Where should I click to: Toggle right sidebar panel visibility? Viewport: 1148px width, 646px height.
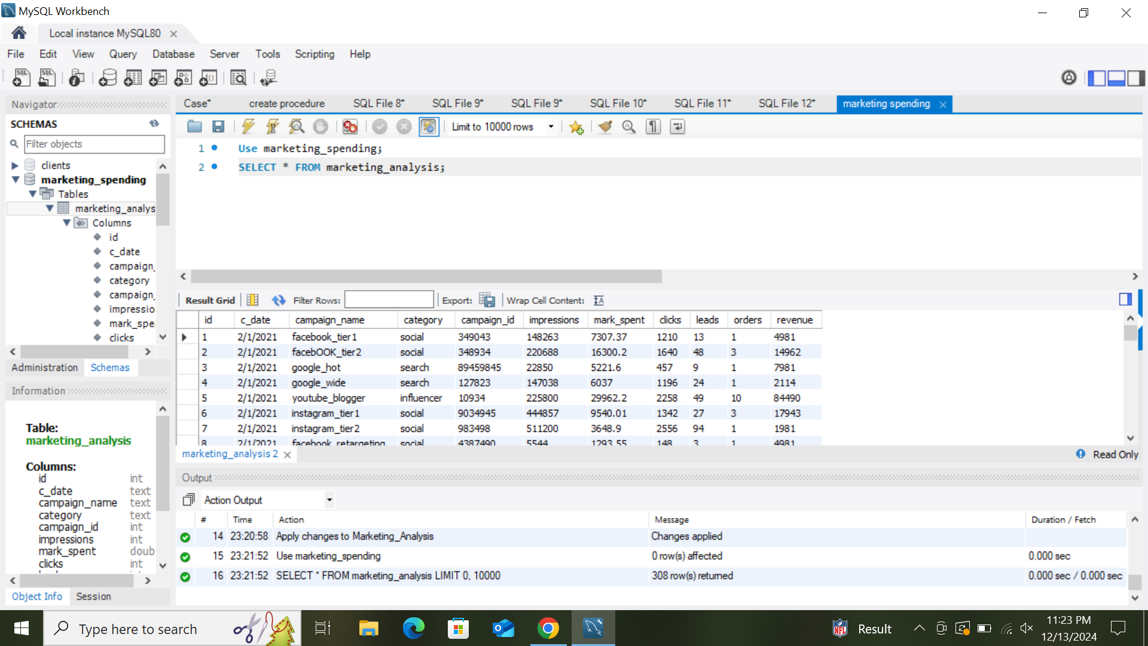1136,78
